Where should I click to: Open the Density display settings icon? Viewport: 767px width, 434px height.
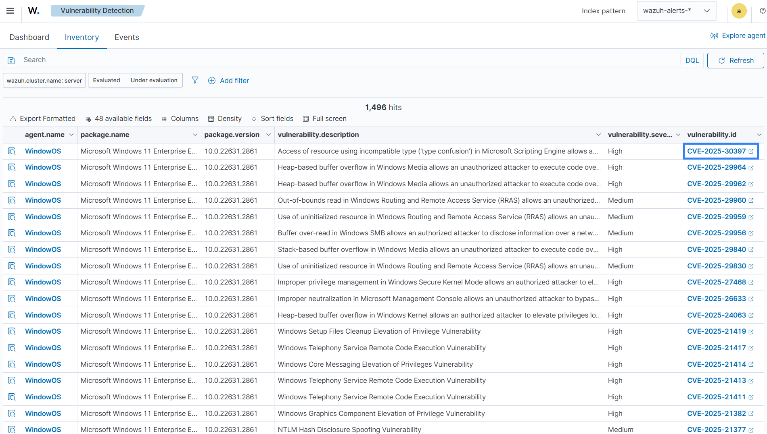coord(211,118)
